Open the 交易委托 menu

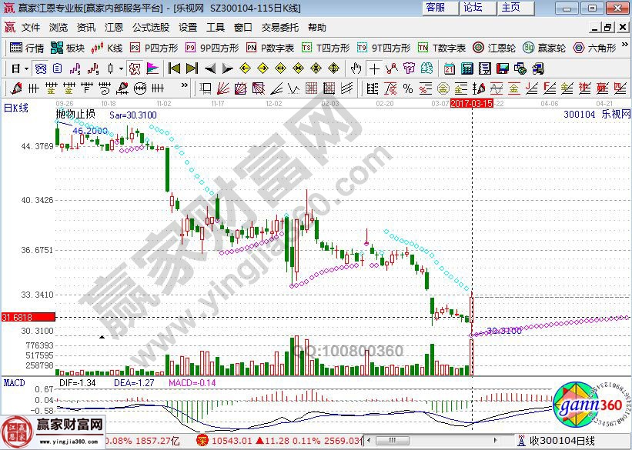point(279,27)
